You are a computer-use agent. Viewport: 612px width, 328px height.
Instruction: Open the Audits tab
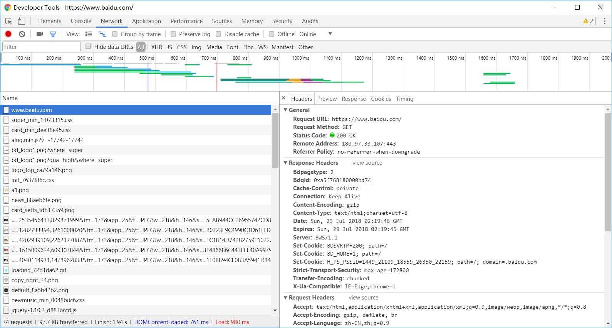310,21
